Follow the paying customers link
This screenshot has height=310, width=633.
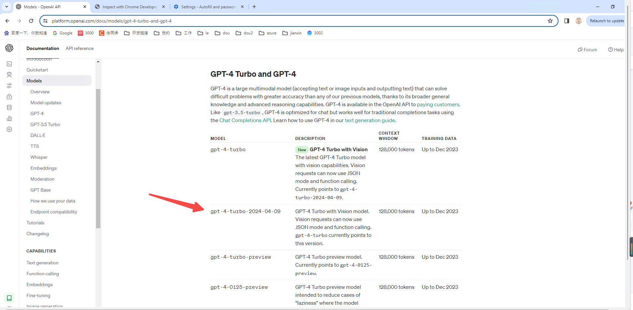click(x=438, y=105)
